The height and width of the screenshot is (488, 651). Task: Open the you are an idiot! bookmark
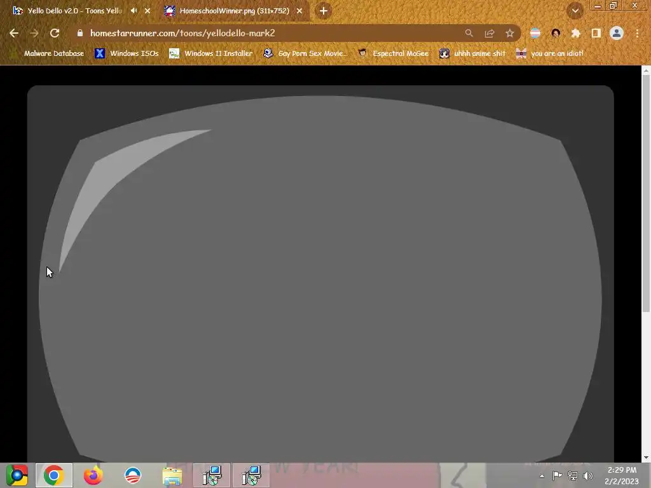[550, 53]
